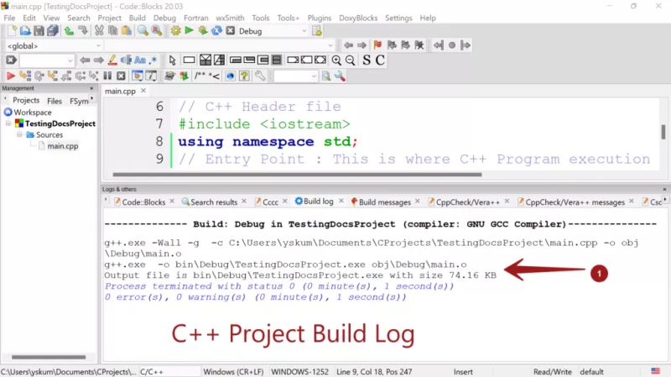Image resolution: width=671 pixels, height=377 pixels.
Task: Select the arrow pointer tool
Action: click(x=172, y=60)
